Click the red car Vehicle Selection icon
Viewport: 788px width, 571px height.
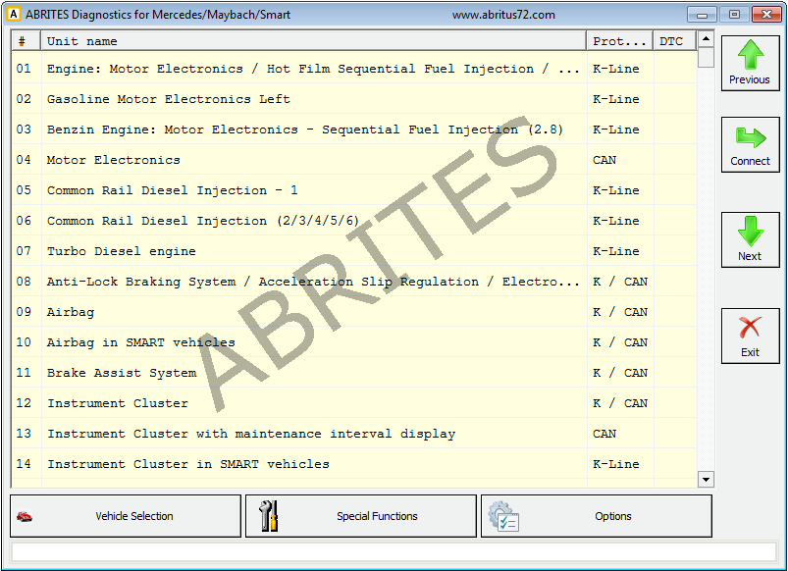(26, 516)
